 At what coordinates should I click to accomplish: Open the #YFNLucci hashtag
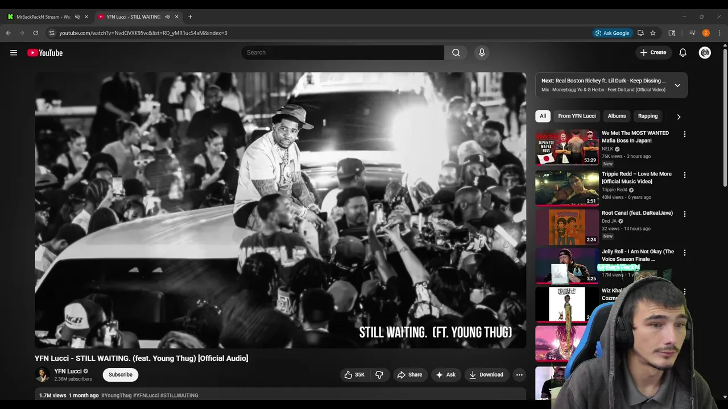point(146,395)
